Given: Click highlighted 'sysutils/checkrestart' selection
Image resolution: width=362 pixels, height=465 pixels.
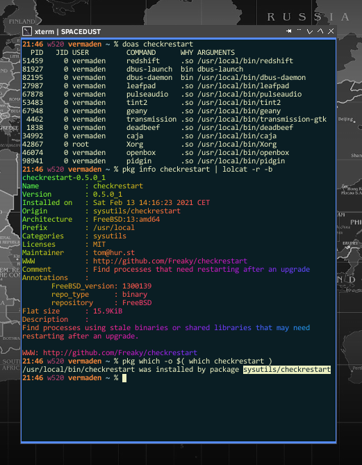Looking at the screenshot, I should click(x=287, y=370).
